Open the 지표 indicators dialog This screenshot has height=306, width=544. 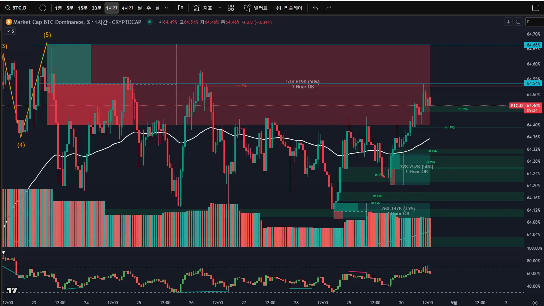203,8
